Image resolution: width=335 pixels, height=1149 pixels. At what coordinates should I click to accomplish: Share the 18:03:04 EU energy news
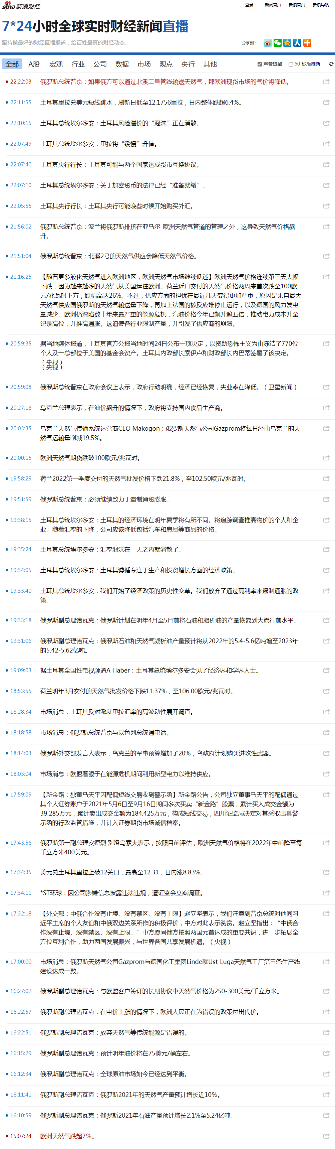pos(326,774)
